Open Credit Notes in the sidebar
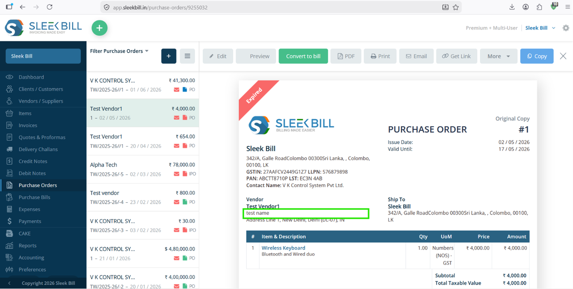 [x=33, y=161]
